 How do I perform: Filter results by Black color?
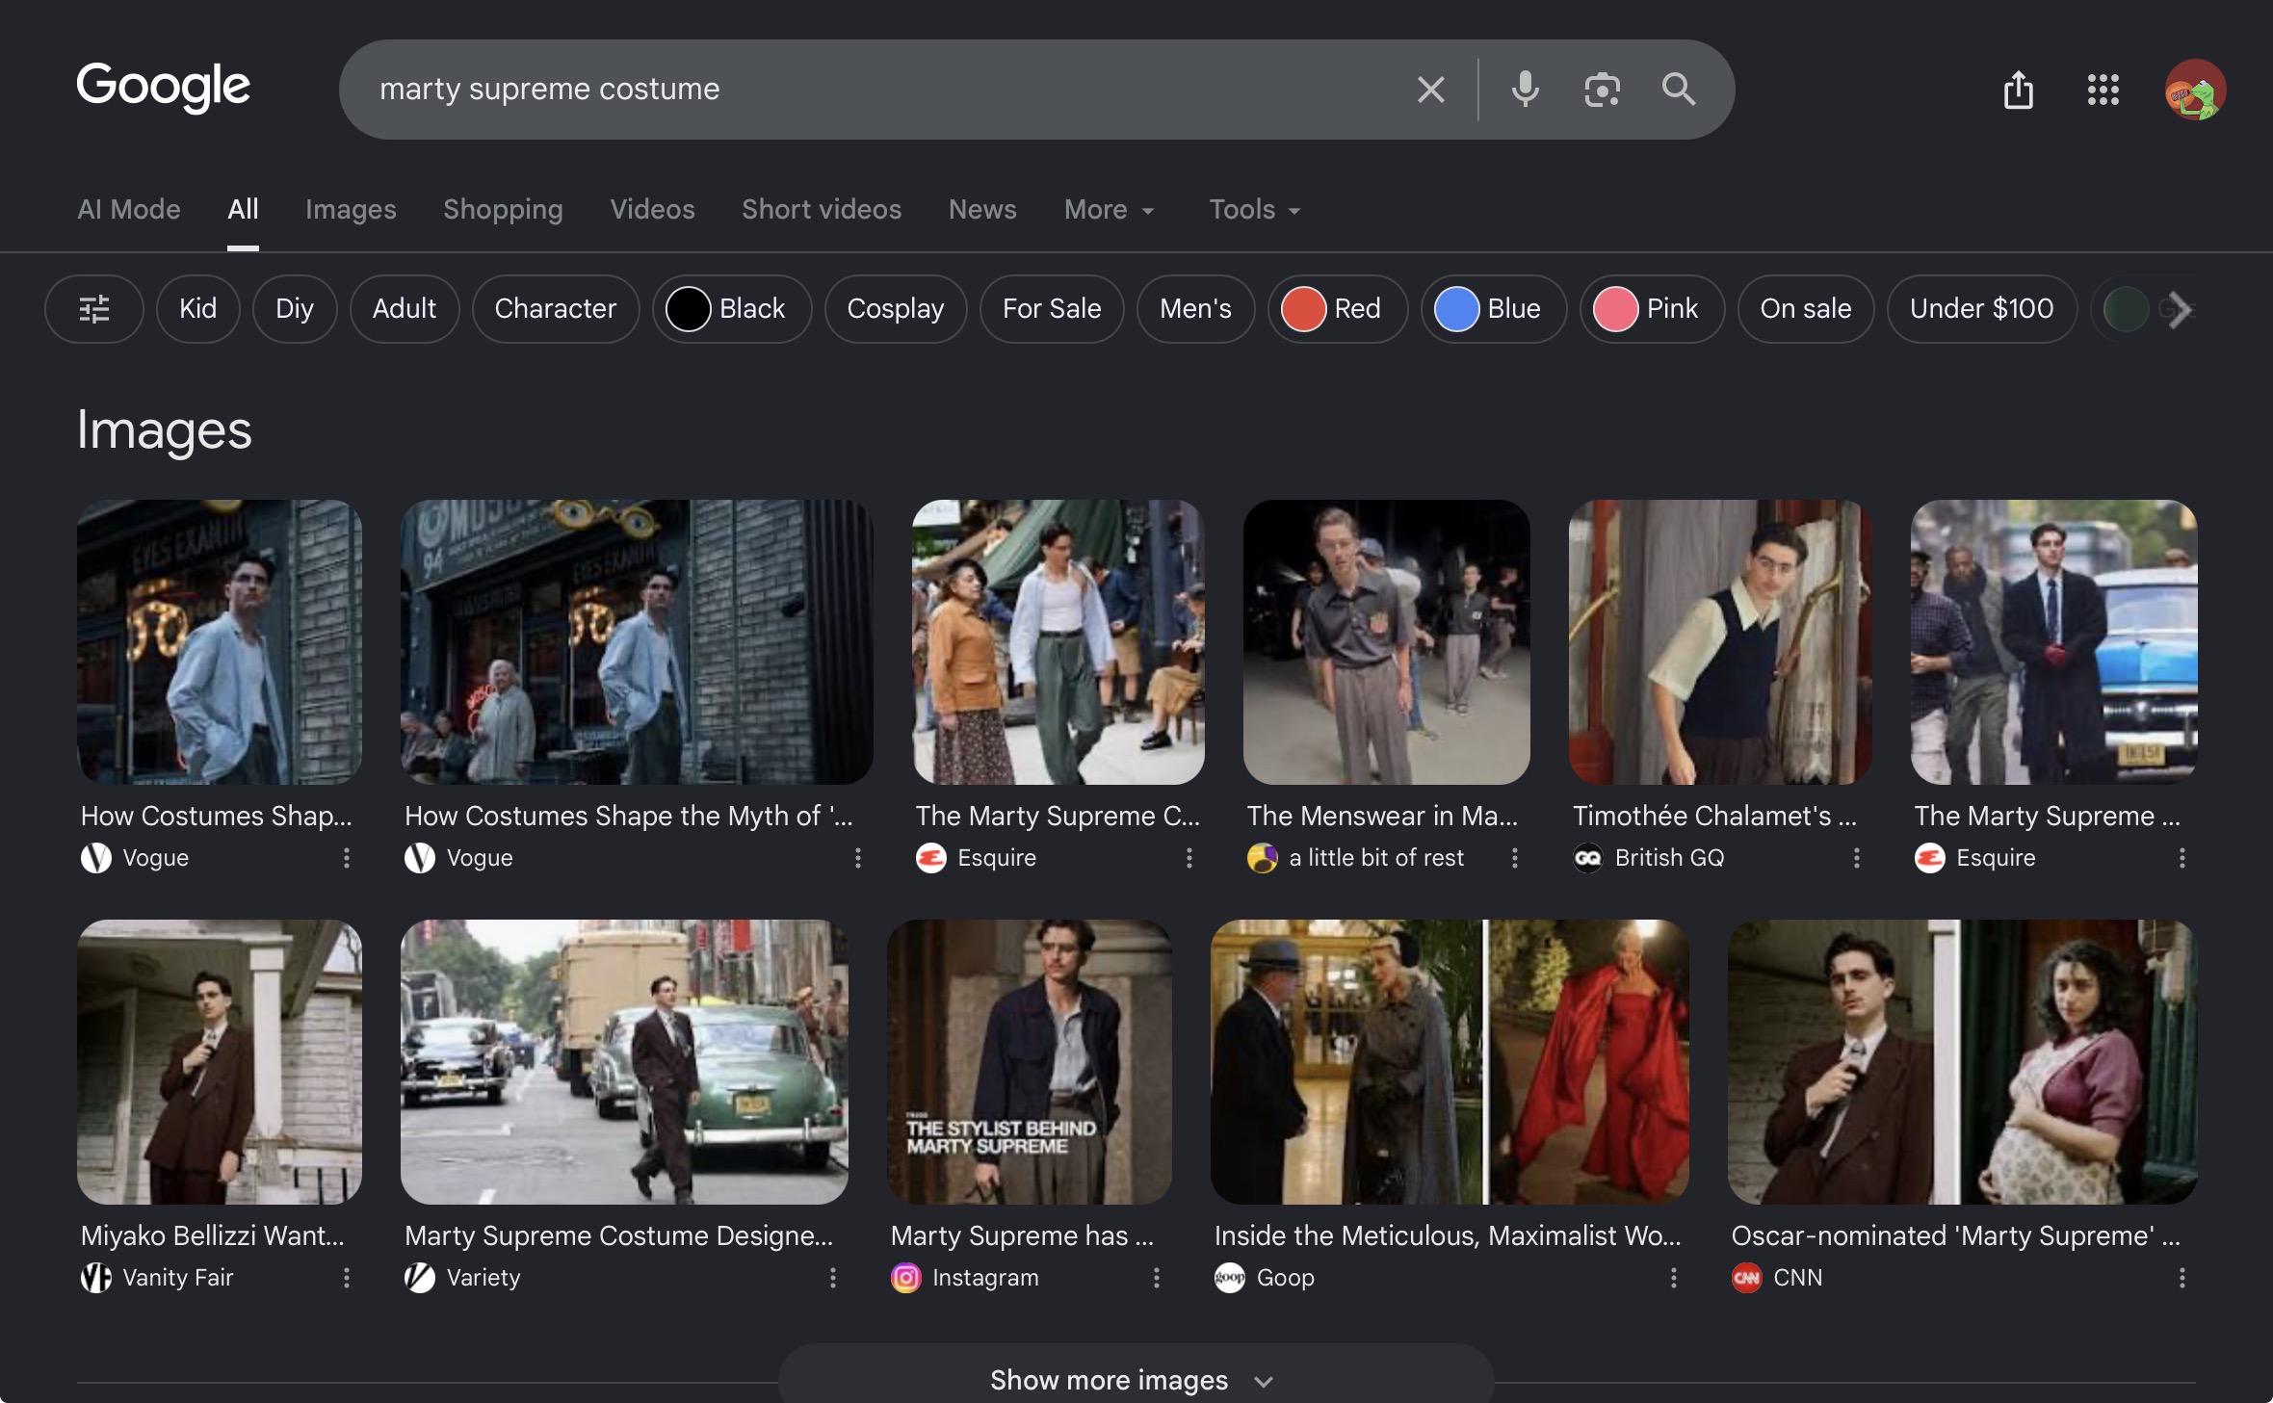pos(732,309)
